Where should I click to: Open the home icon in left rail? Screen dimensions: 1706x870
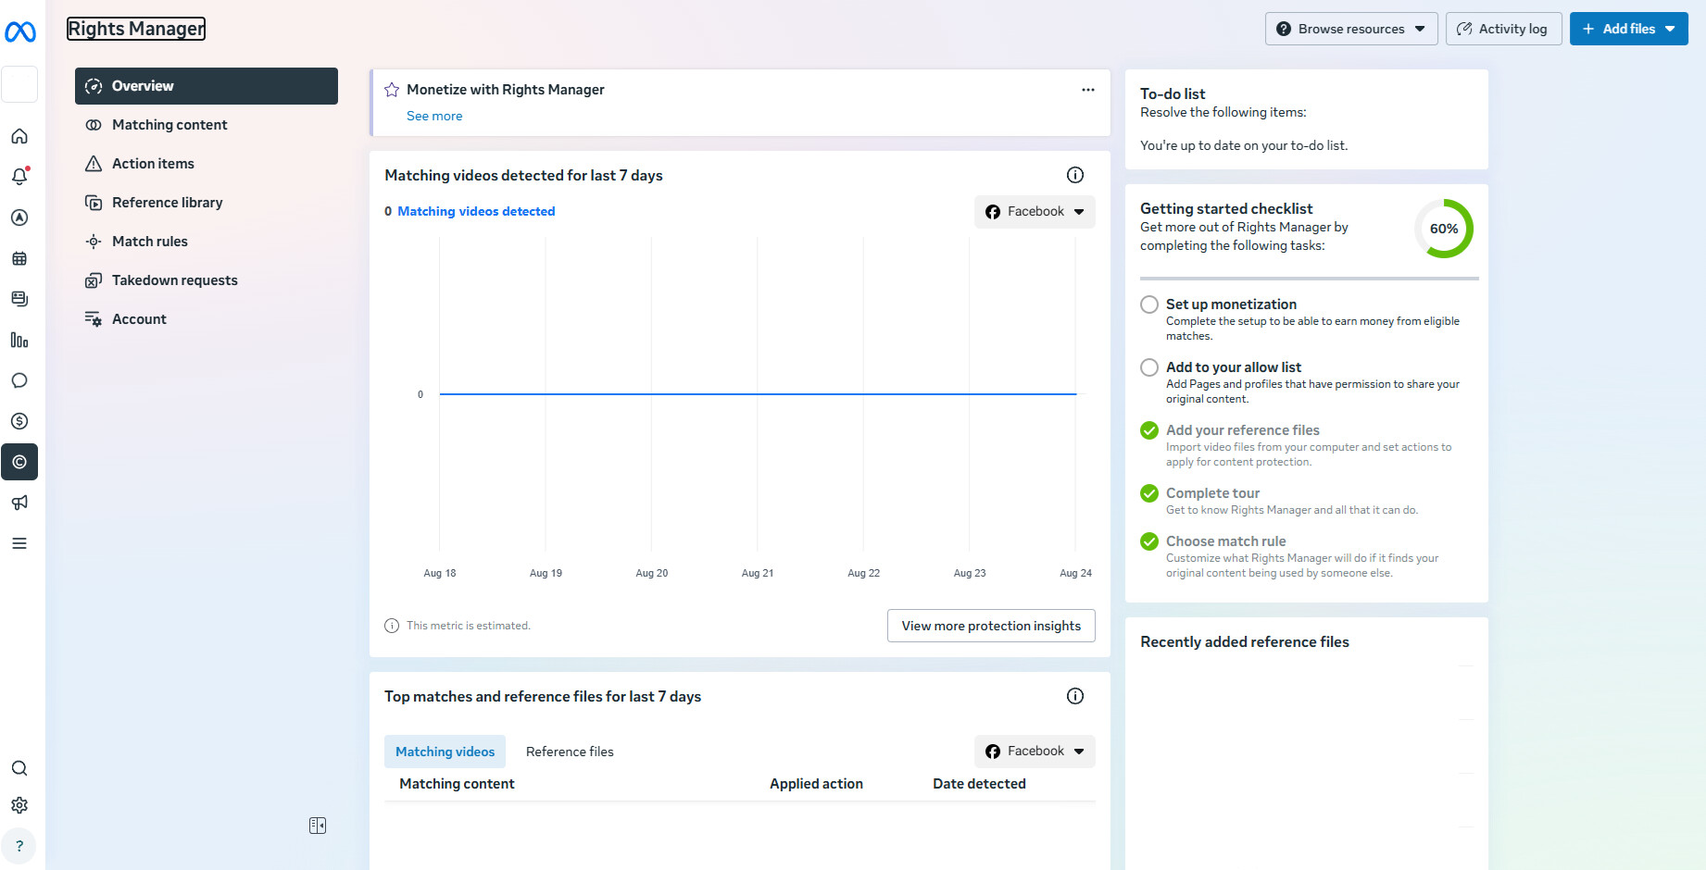pyautogui.click(x=19, y=136)
